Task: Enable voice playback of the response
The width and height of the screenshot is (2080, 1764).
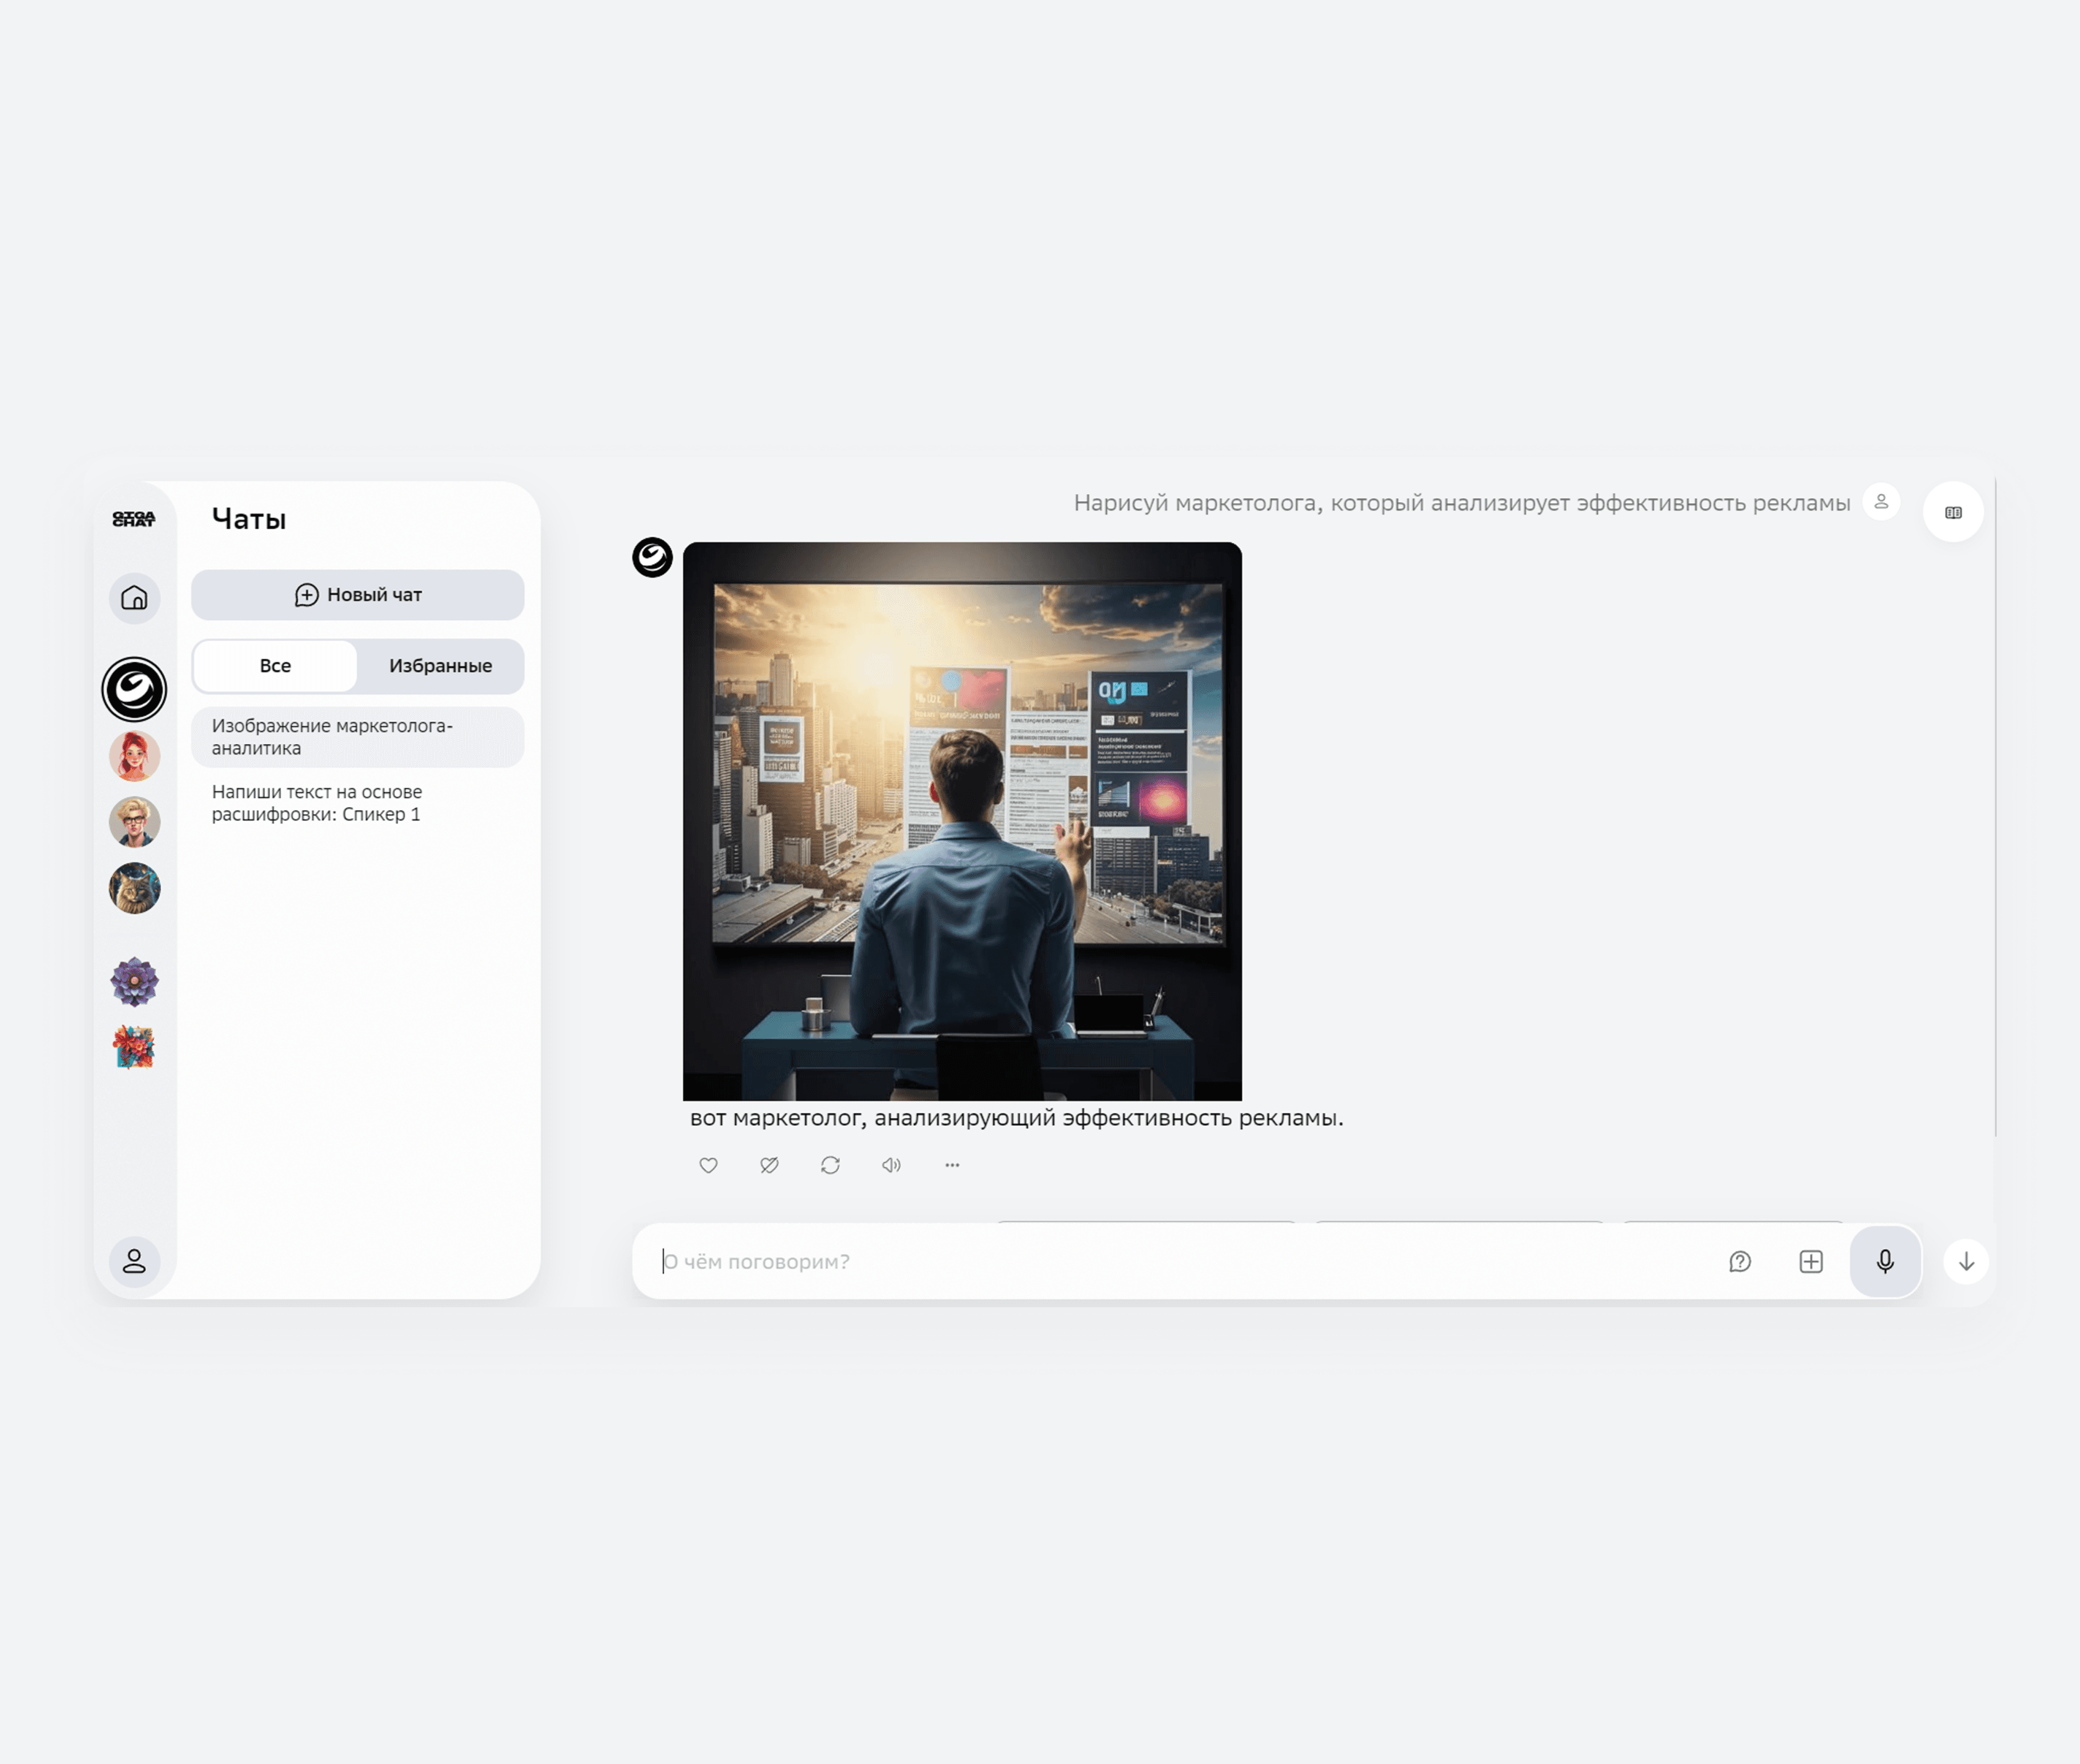Action: tap(891, 1165)
